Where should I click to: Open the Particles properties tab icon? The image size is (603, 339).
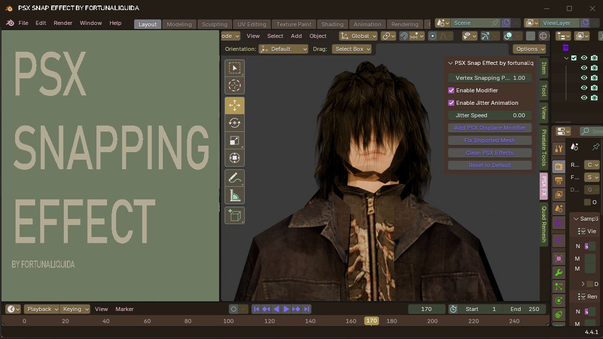click(558, 286)
